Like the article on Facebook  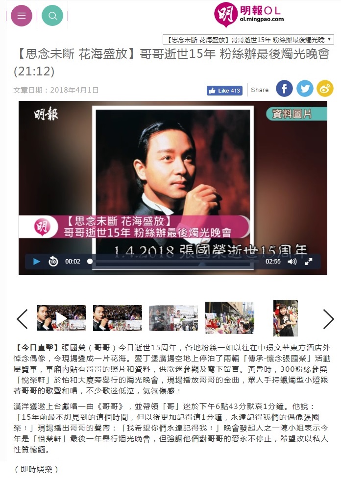[225, 91]
